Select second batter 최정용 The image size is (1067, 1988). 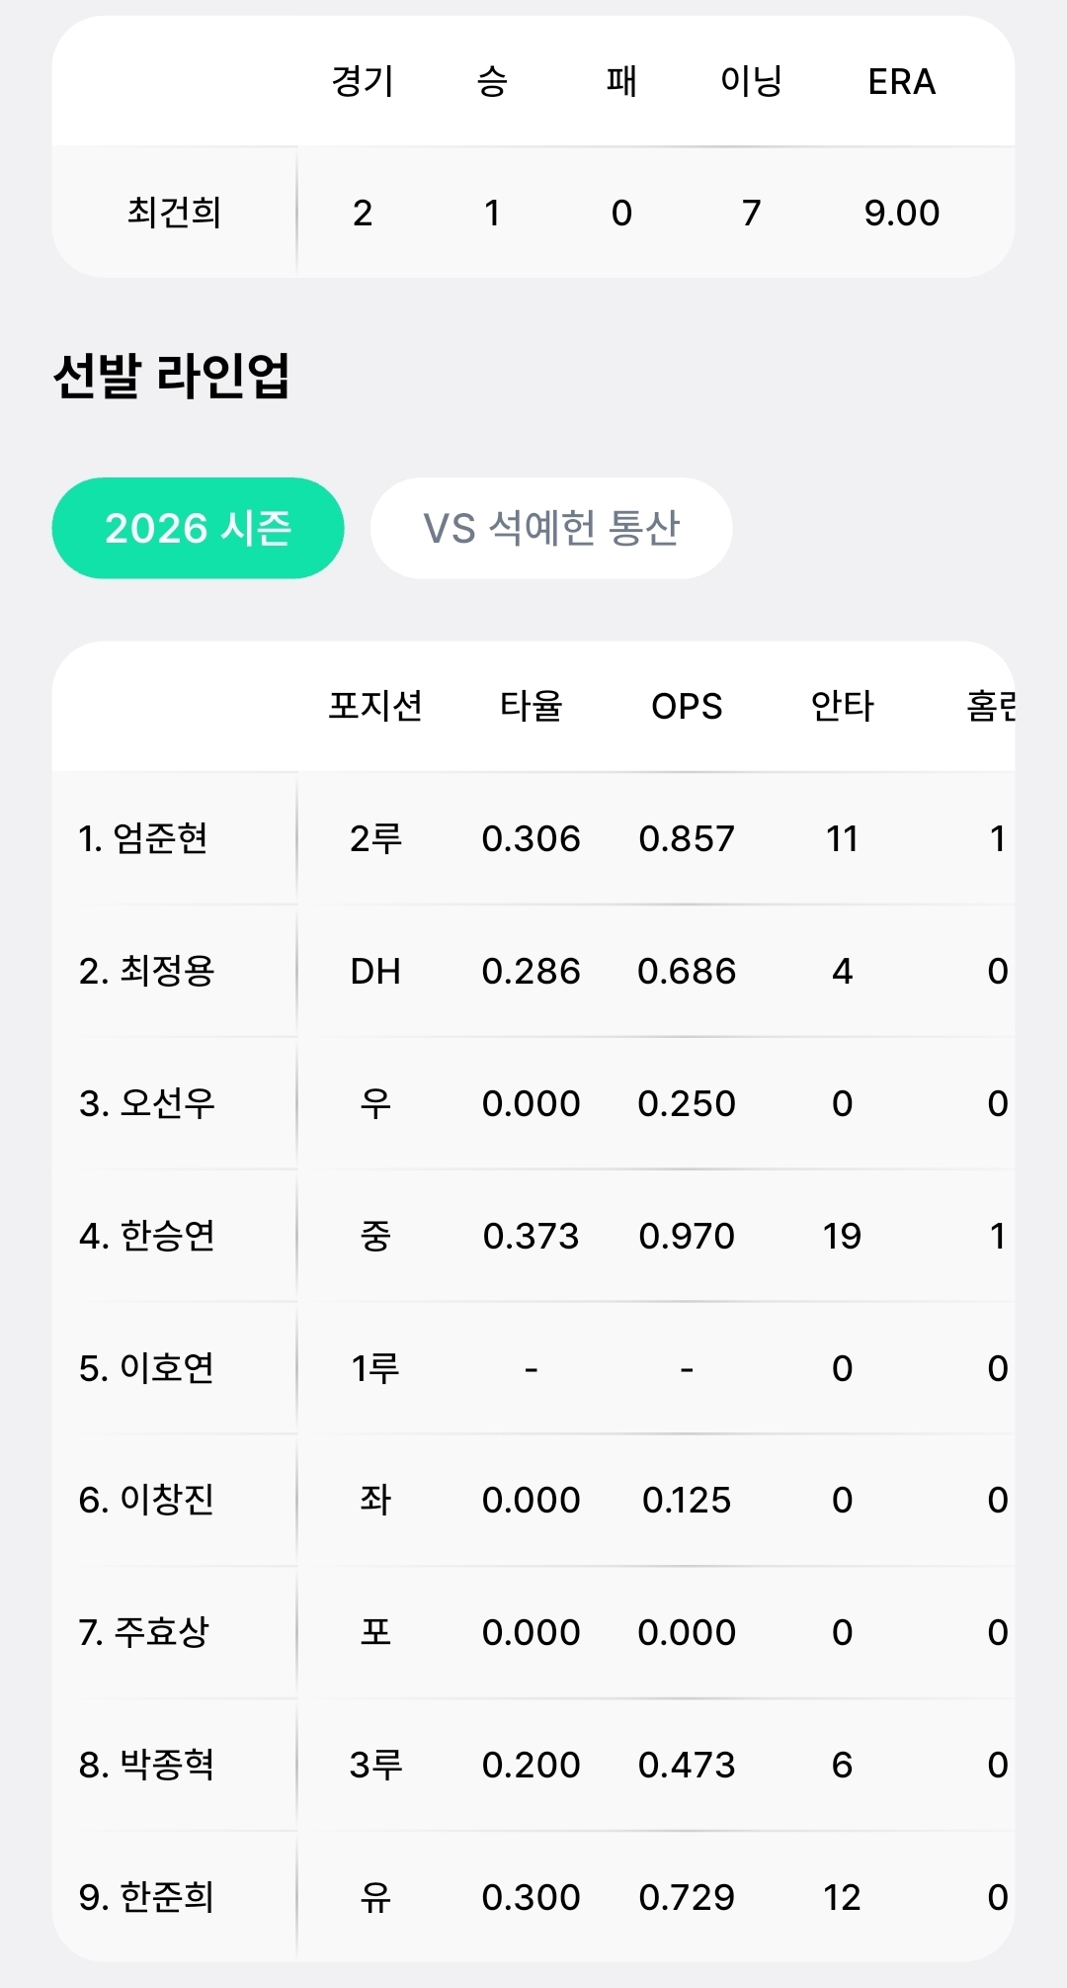(147, 971)
